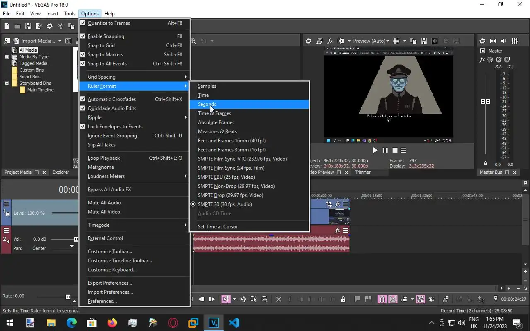Click the Stop button in video preview

(395, 150)
